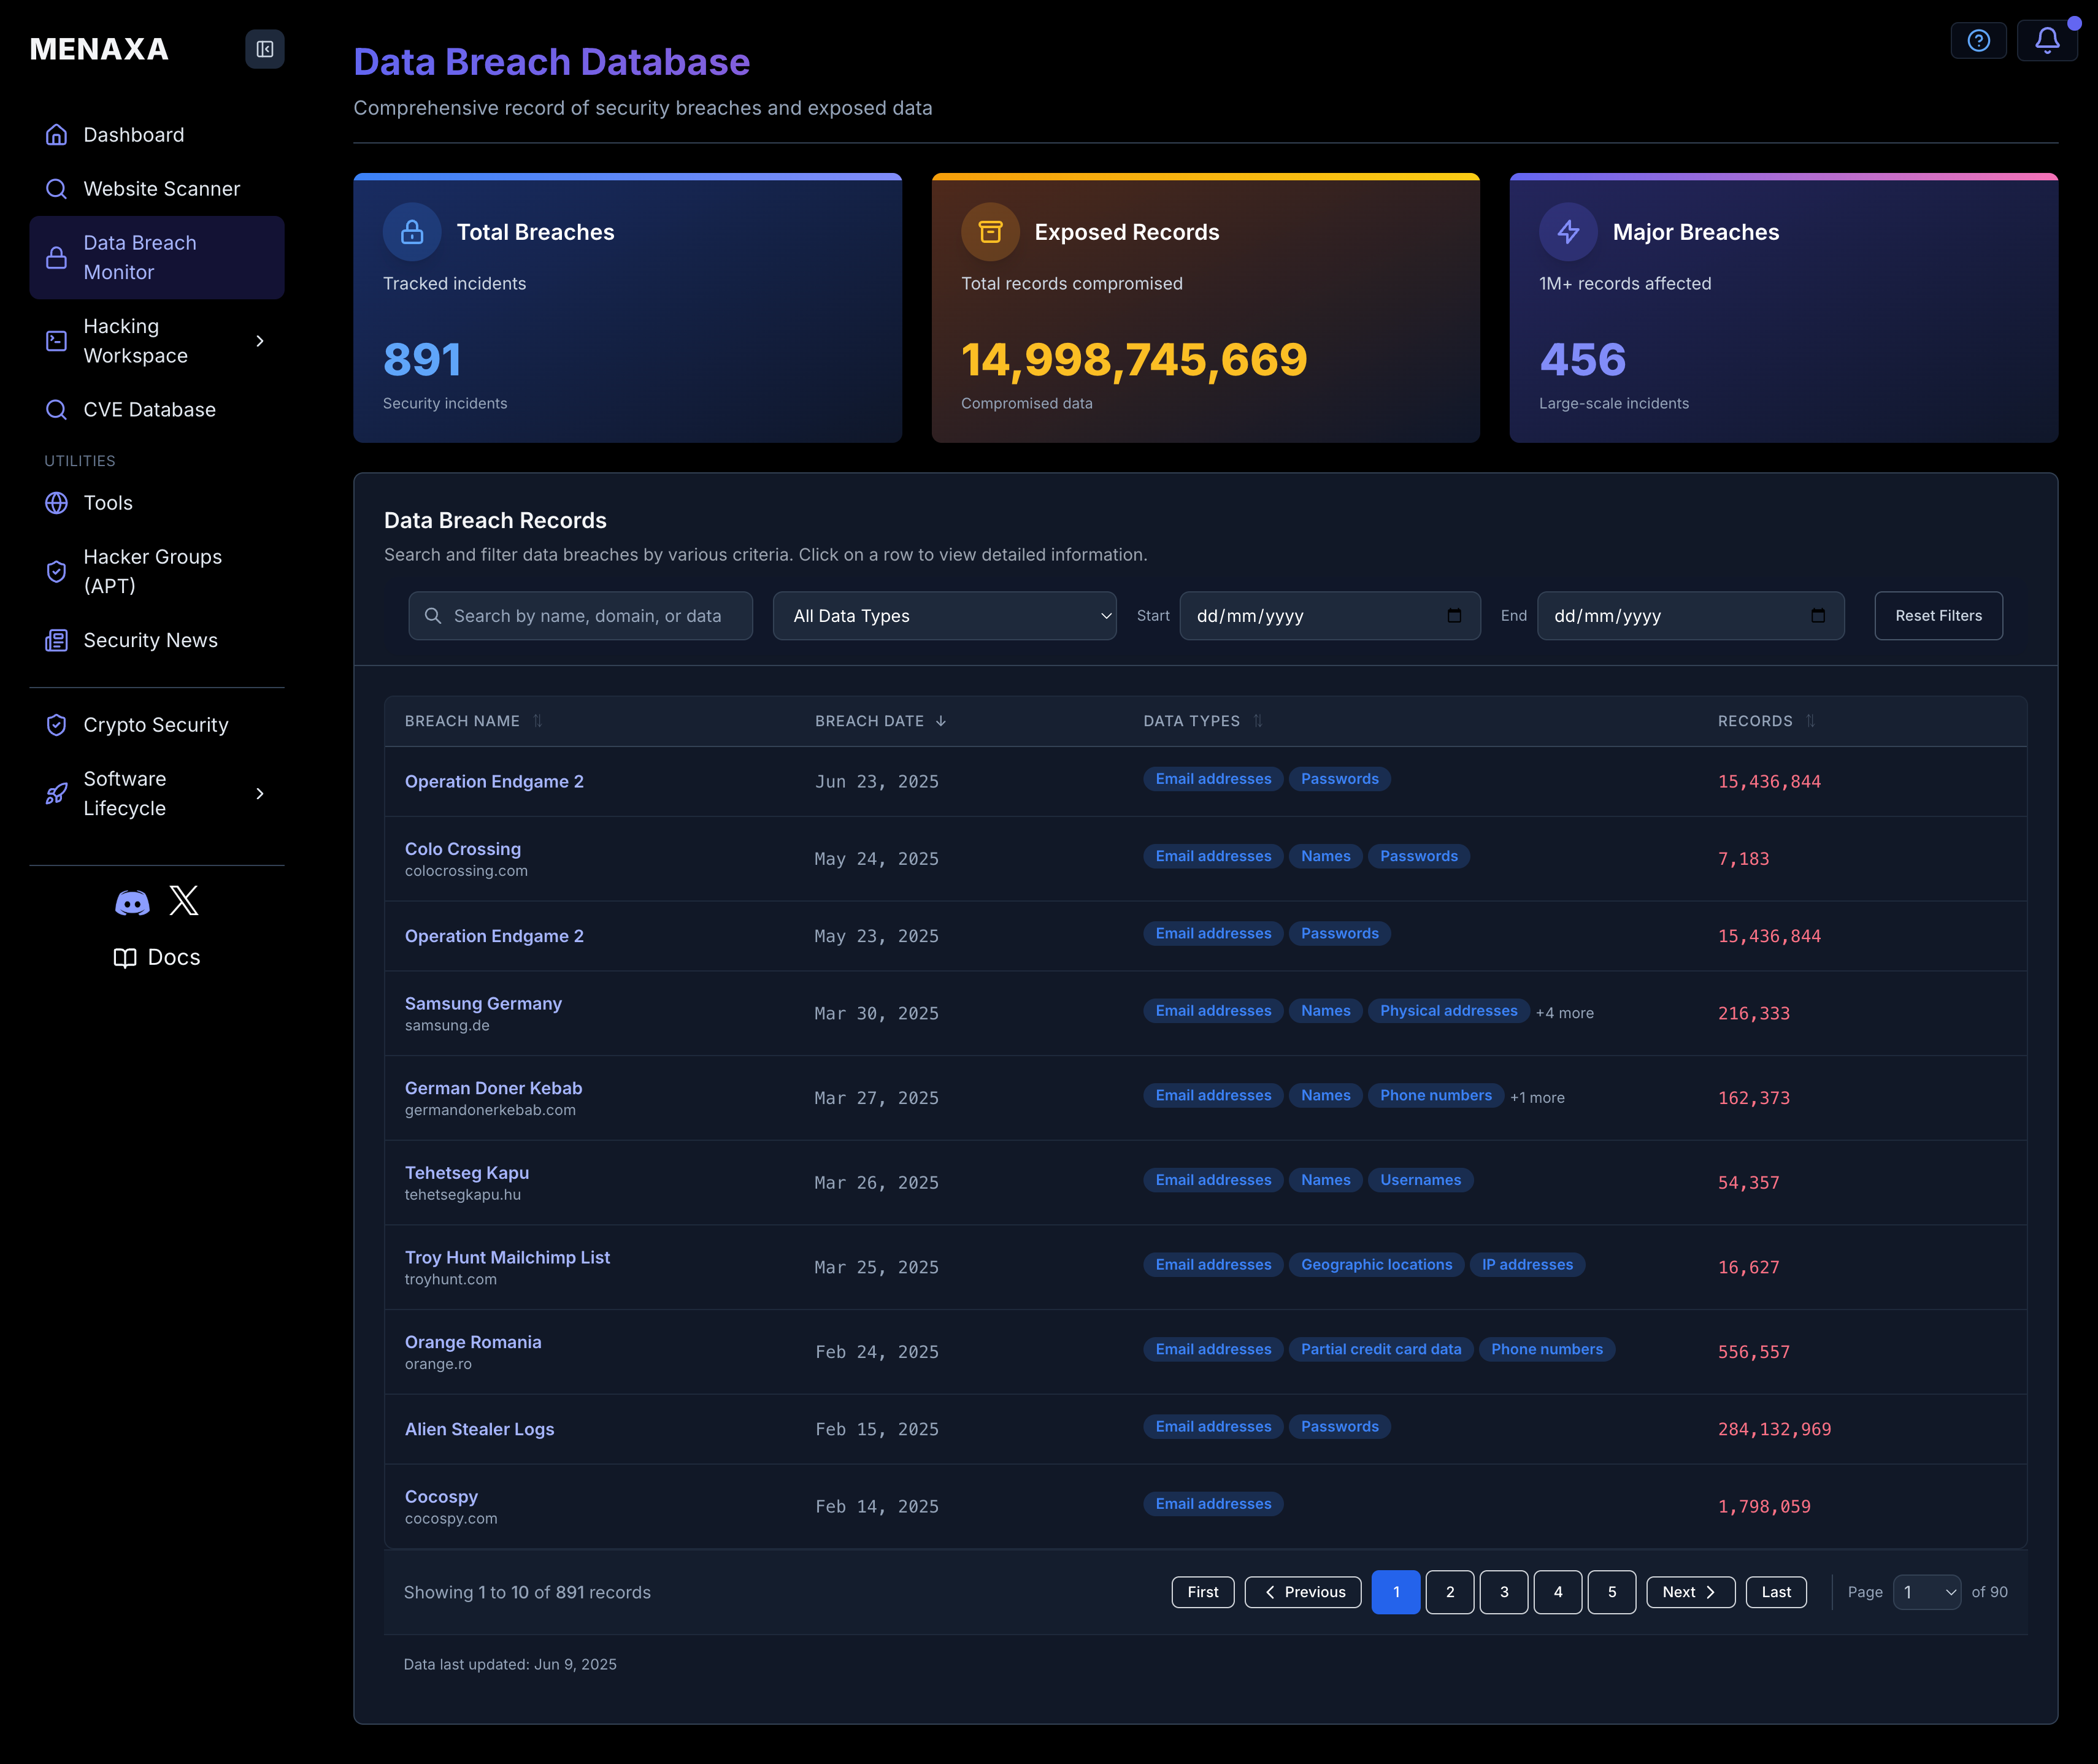Click the Website Scanner magnifier icon

pos(57,189)
